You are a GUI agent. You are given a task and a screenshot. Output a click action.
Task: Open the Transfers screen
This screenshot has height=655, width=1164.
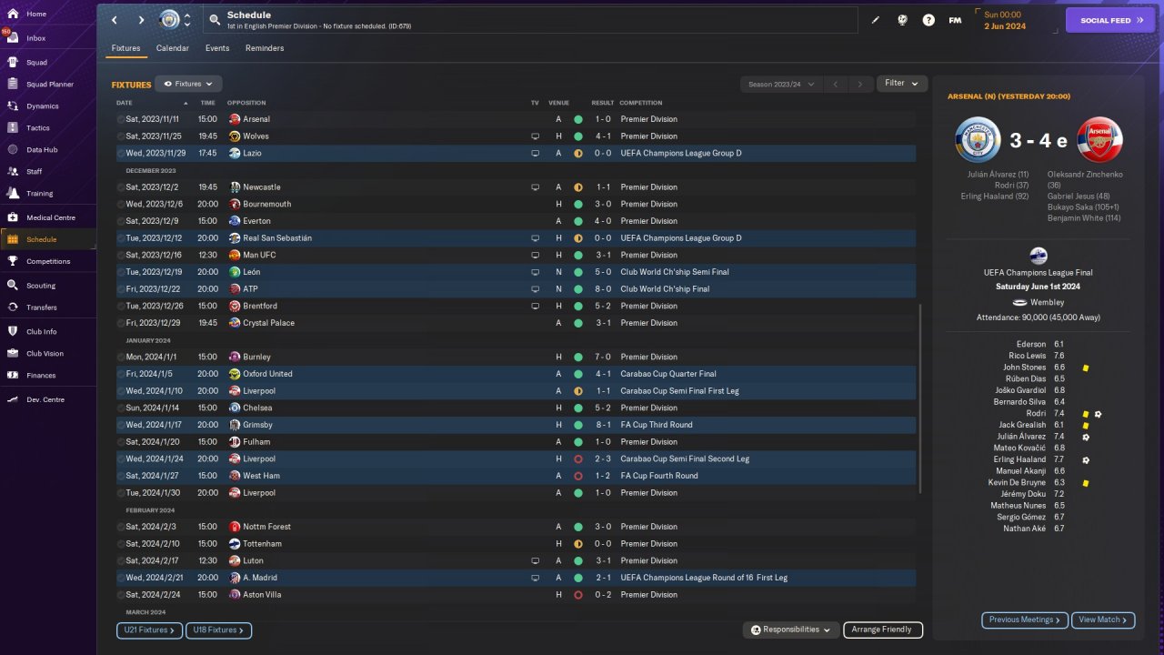(42, 307)
